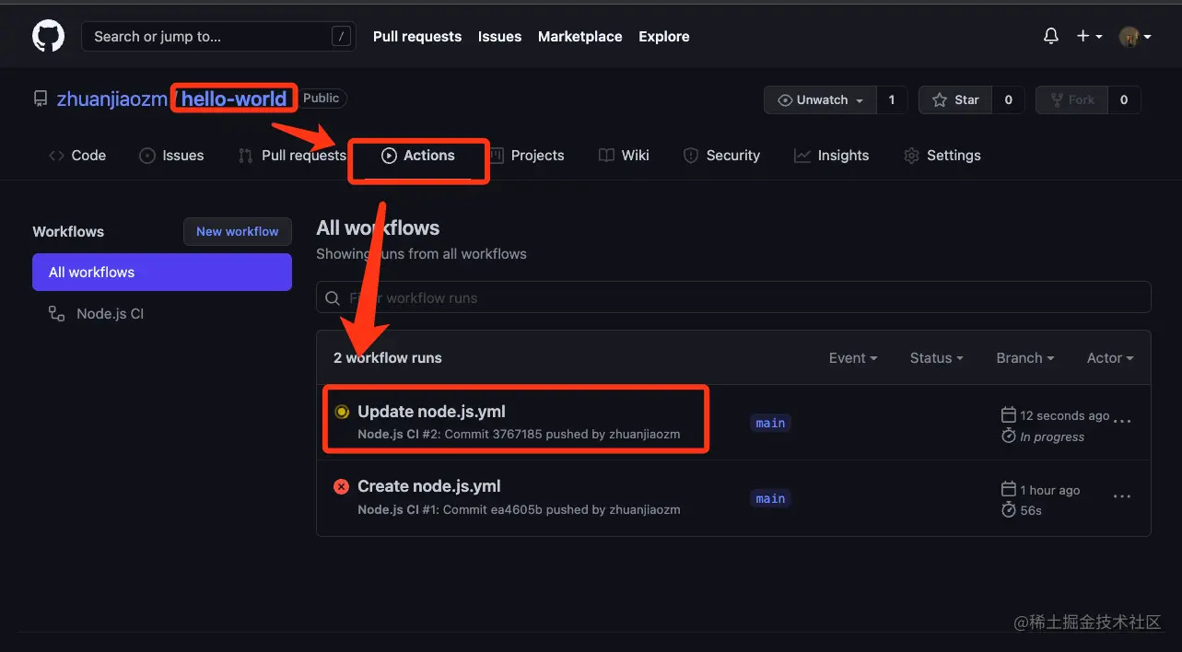This screenshot has width=1182, height=652.
Task: Click the failed status icon for Create node.js.yml
Action: [342, 486]
